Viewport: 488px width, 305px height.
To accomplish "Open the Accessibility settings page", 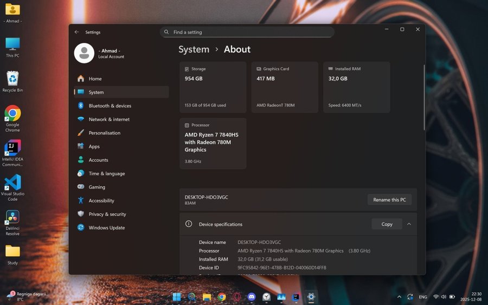I will pyautogui.click(x=101, y=200).
